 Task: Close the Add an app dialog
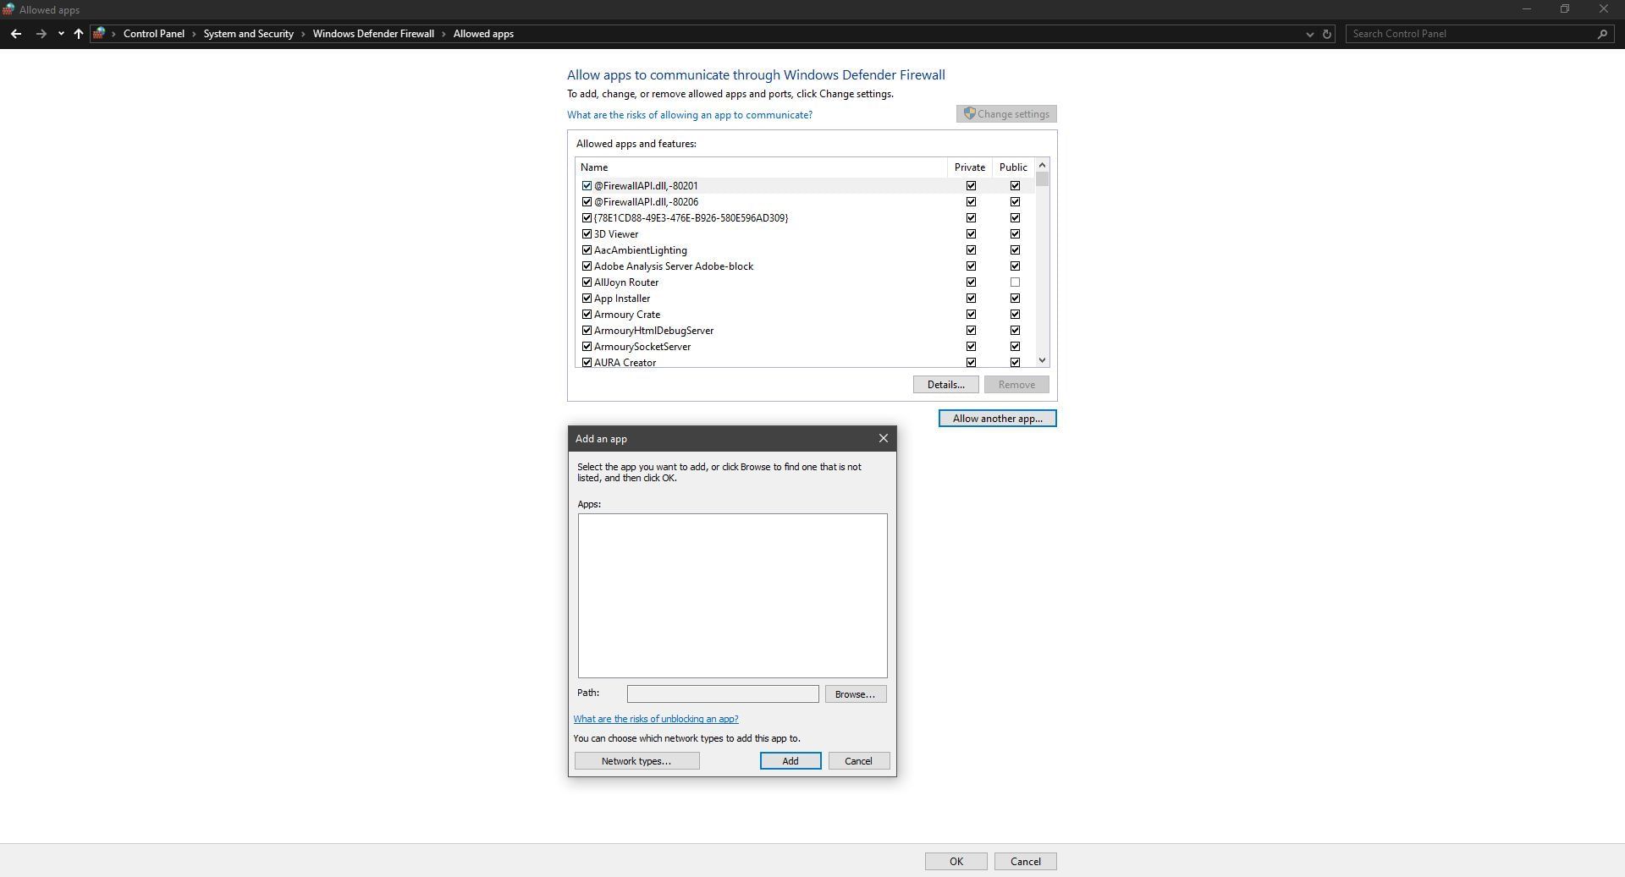click(883, 438)
